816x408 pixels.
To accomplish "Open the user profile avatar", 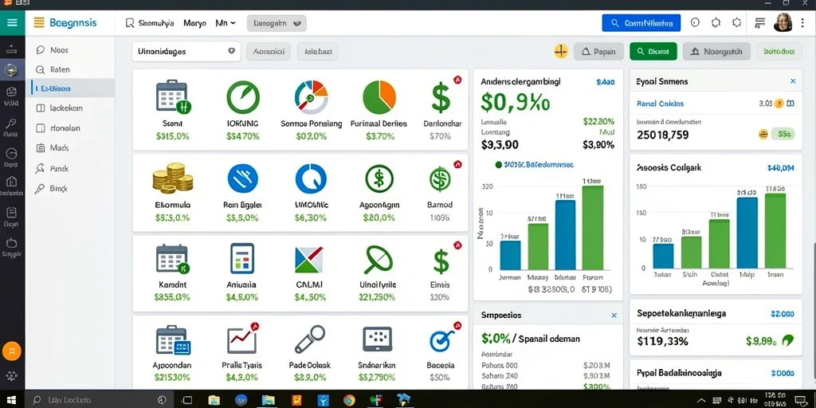I will pyautogui.click(x=783, y=22).
